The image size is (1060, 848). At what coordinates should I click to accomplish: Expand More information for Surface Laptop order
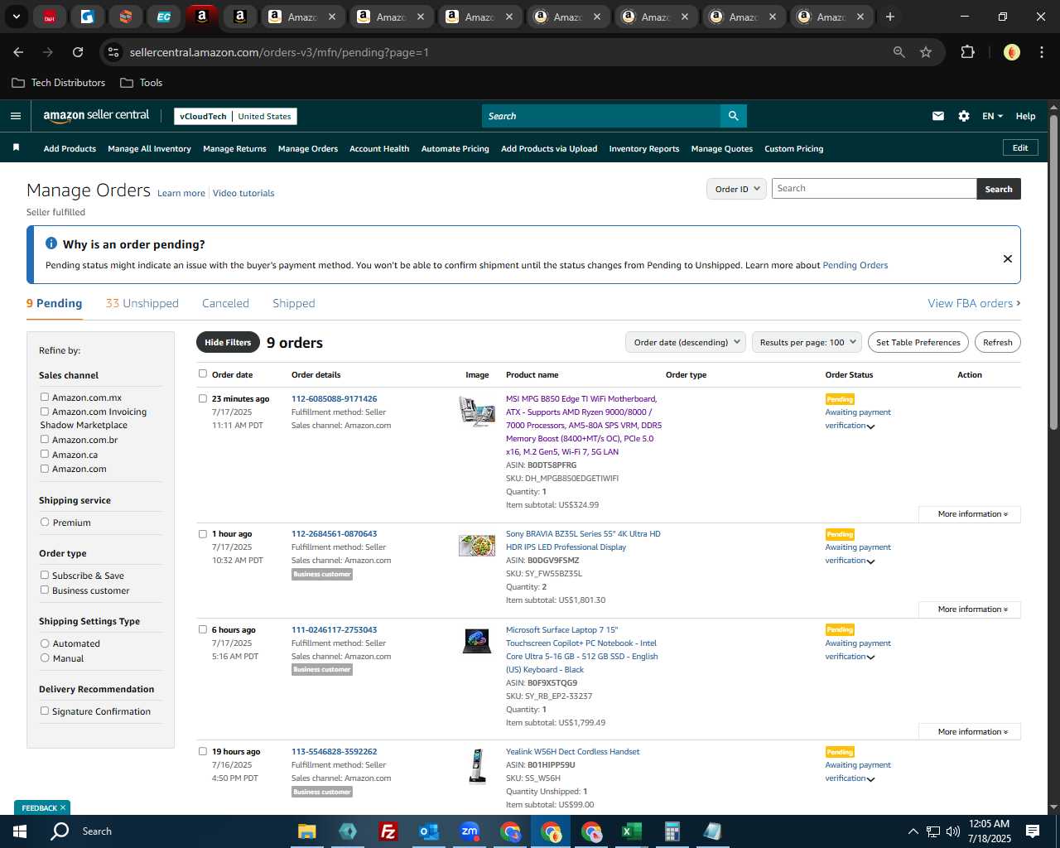pyautogui.click(x=970, y=732)
